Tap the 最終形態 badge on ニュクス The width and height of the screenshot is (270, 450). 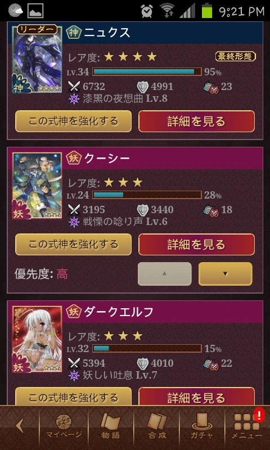235,57
